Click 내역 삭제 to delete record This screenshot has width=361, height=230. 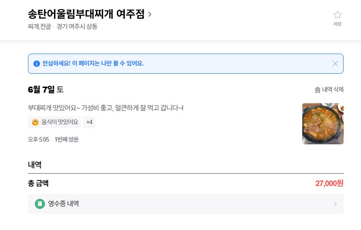click(333, 89)
